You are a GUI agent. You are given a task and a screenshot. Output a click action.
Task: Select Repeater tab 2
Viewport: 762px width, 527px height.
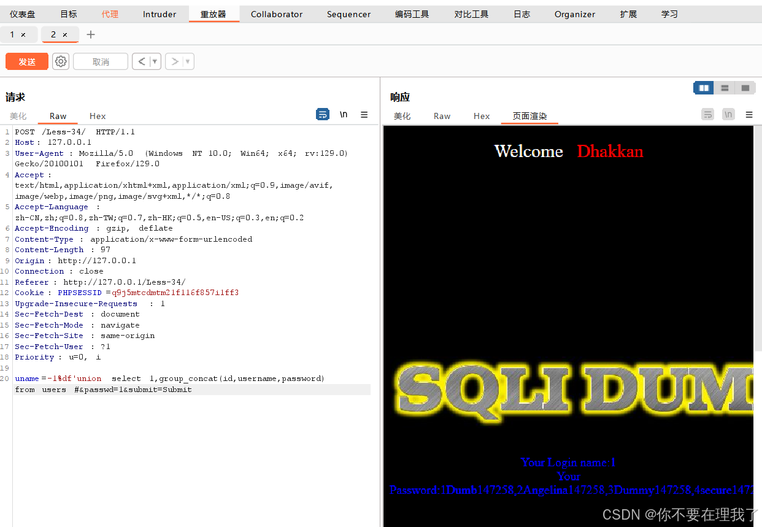(53, 34)
